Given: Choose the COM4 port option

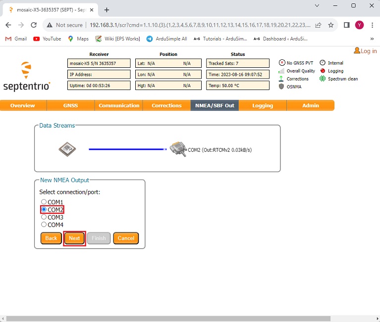Looking at the screenshot, I should point(44,225).
